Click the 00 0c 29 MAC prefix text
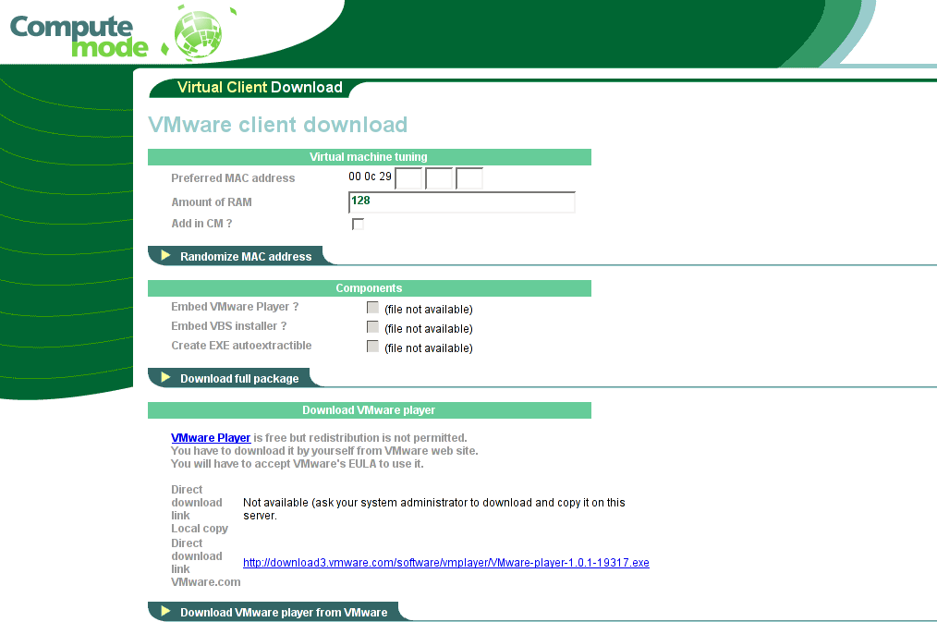This screenshot has width=937, height=622. 370,177
